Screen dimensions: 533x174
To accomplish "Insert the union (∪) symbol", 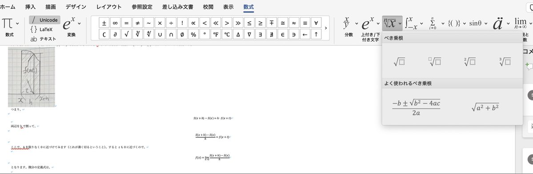I will click(x=160, y=34).
